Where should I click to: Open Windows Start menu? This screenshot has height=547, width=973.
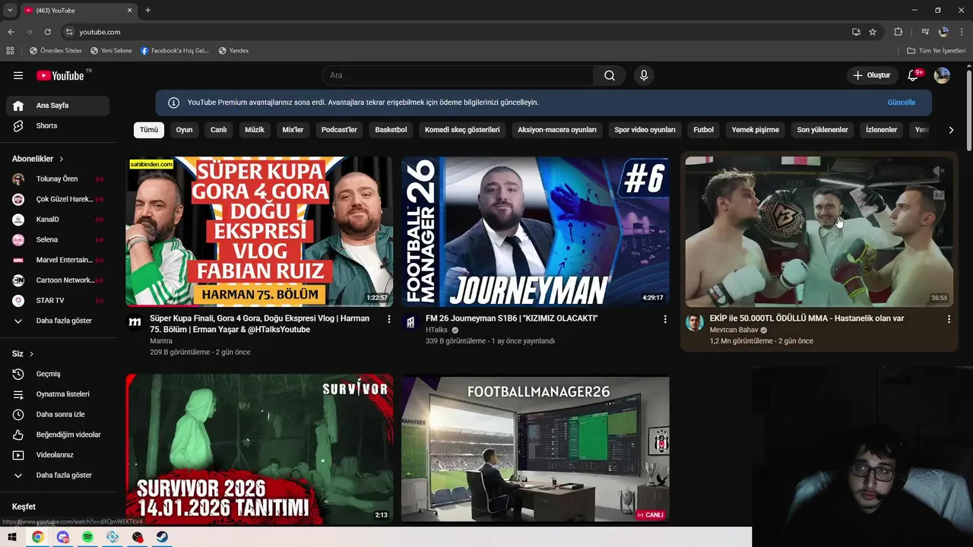(x=12, y=537)
